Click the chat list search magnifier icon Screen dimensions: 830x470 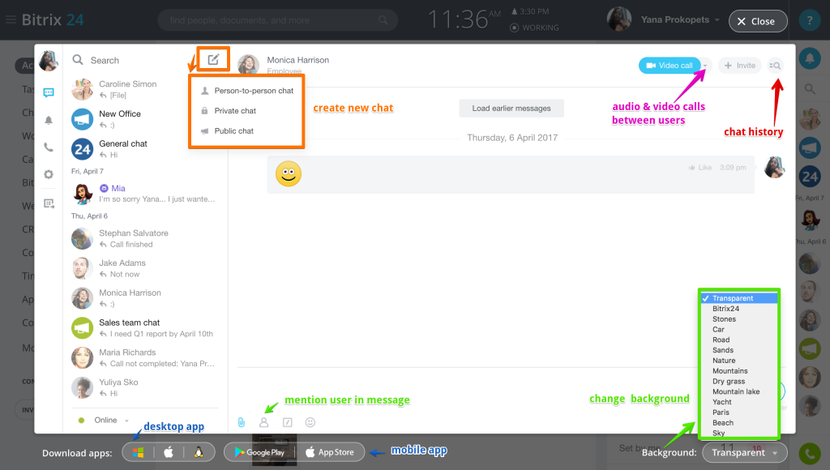(78, 60)
